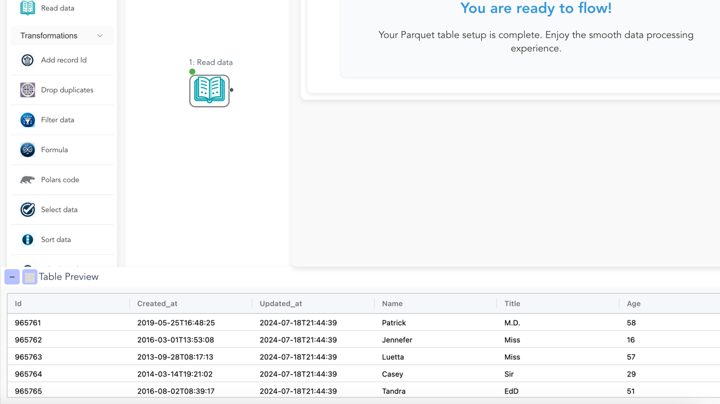The image size is (720, 404).
Task: Click the row with Id 965763
Action: [245, 357]
